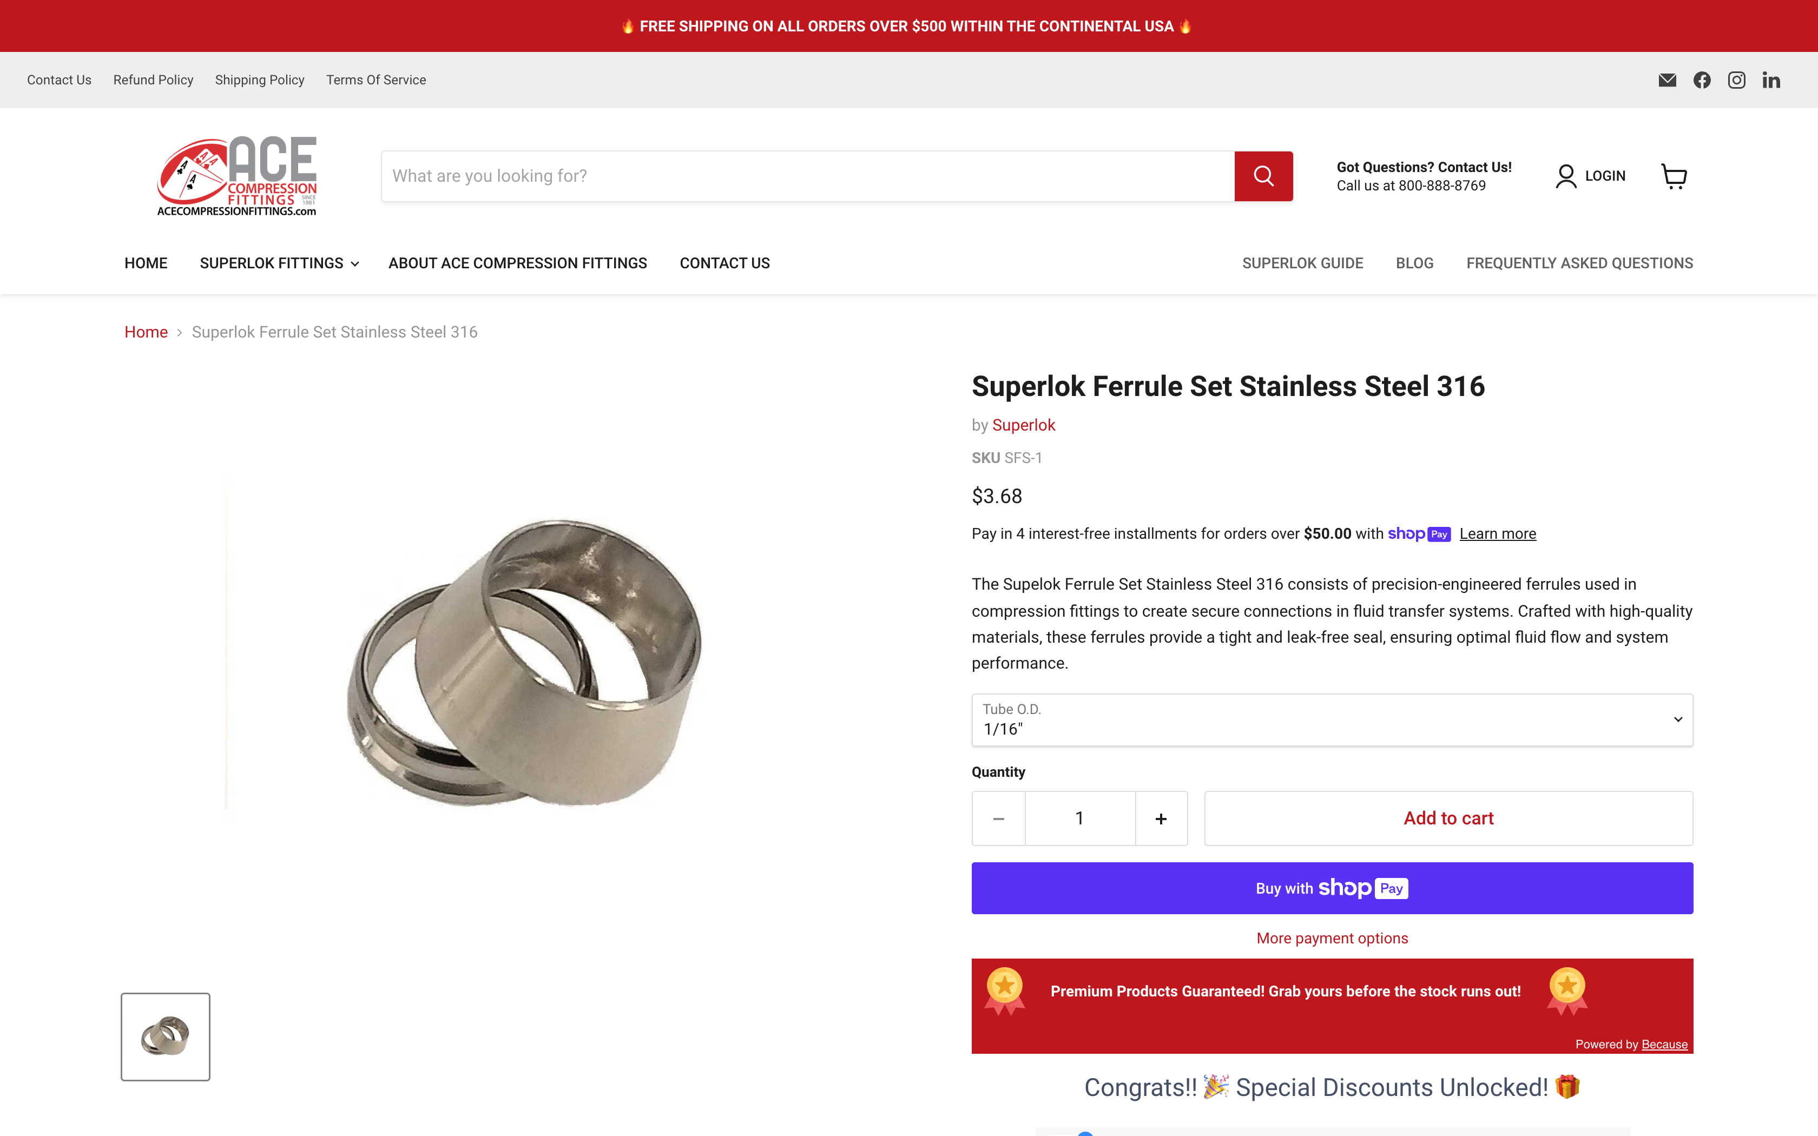Open the Instagram social icon
This screenshot has width=1818, height=1136.
coord(1736,81)
